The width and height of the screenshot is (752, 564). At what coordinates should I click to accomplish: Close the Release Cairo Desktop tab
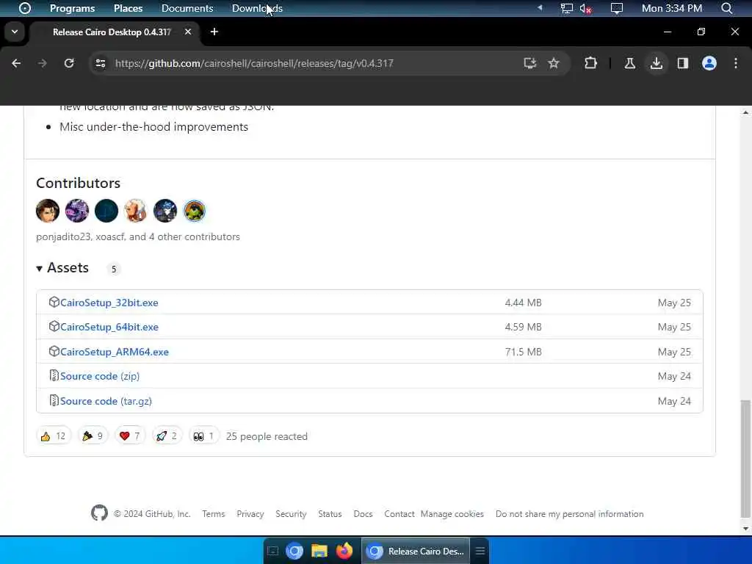[x=188, y=32]
